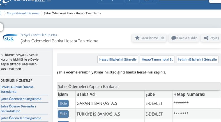221x122 pixels.
Task: Click the Hesap Numarası column header
Action: coord(197,94)
